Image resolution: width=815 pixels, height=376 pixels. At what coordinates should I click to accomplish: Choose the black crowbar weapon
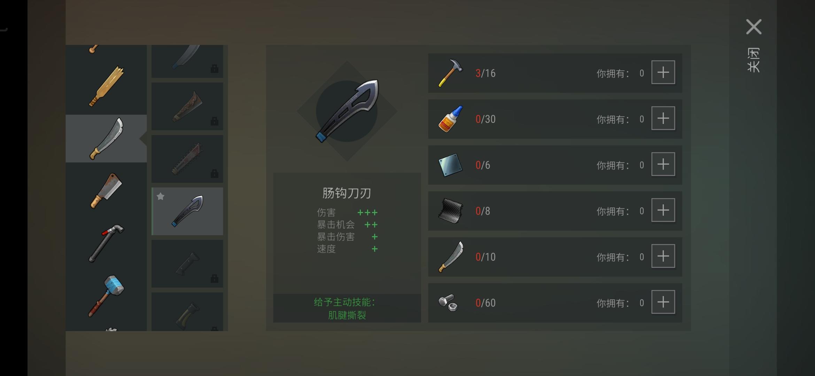[106, 243]
